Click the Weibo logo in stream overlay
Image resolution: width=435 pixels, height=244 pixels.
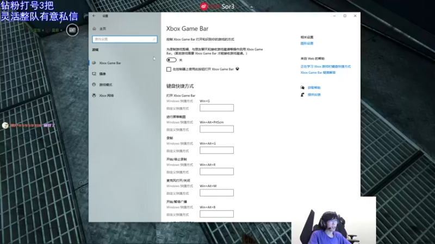tap(204, 7)
